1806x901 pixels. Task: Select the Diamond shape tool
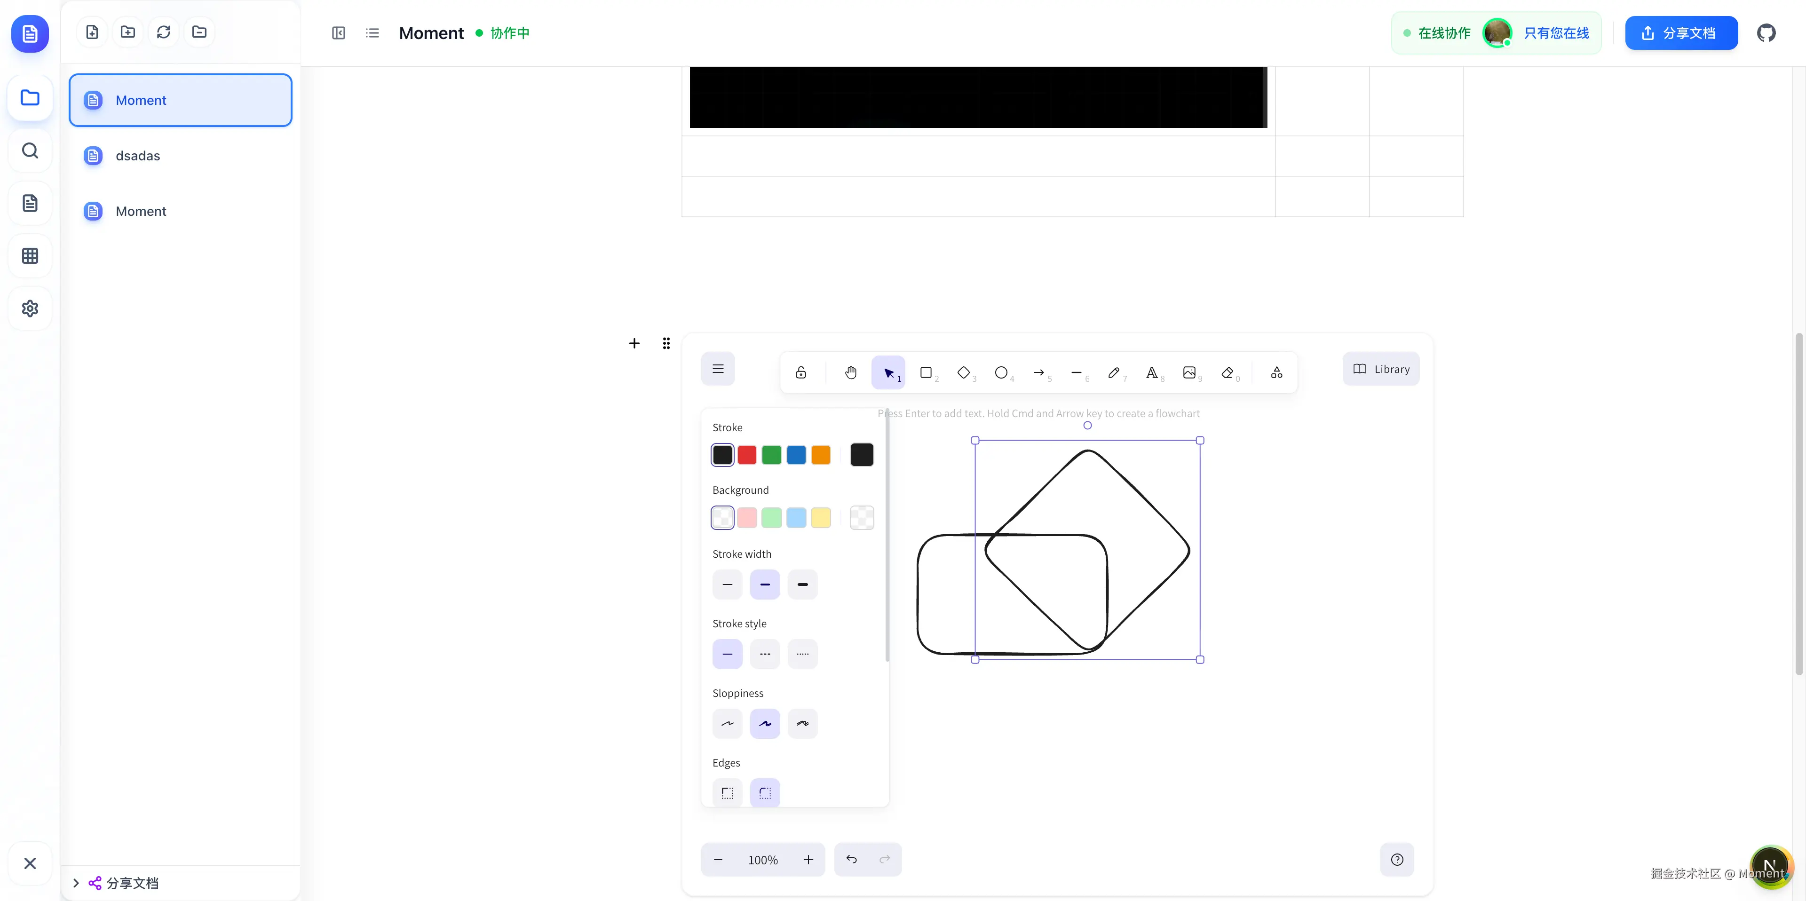tap(964, 372)
